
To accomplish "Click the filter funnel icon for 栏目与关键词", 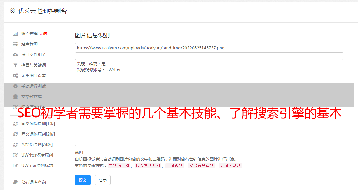I will [15, 65].
